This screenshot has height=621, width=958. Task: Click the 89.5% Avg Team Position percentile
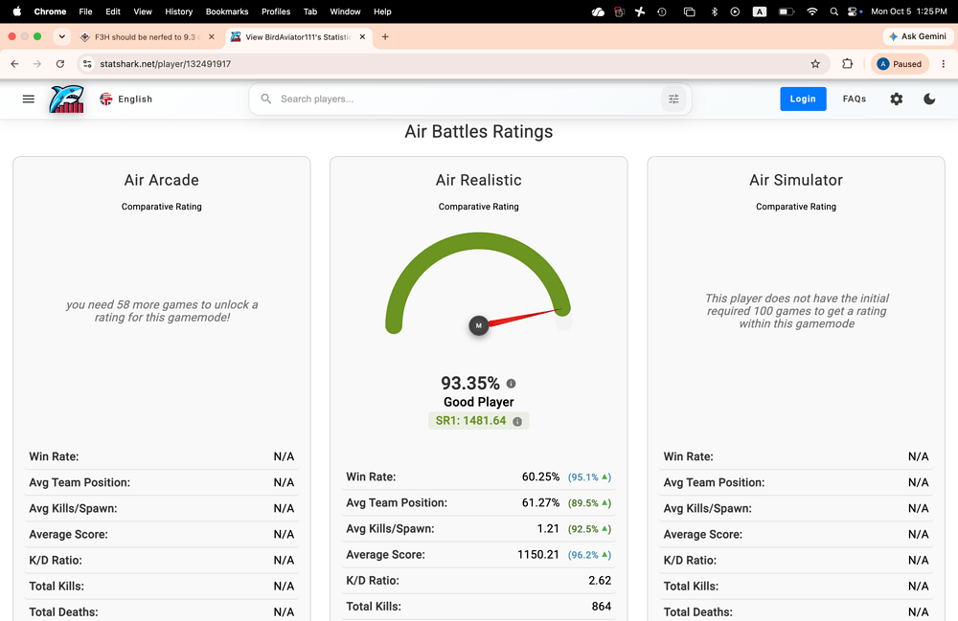tap(589, 503)
